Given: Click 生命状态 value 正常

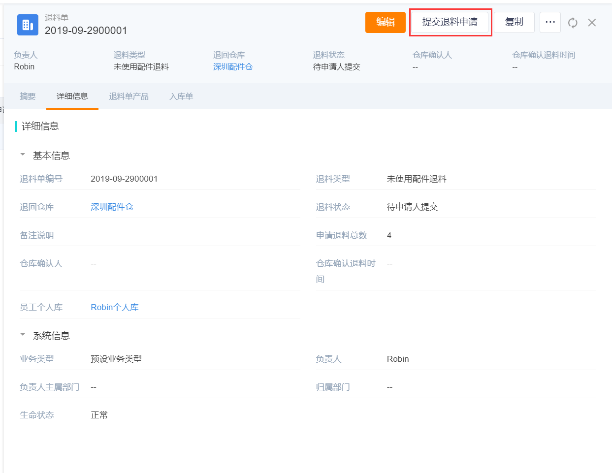Looking at the screenshot, I should pyautogui.click(x=99, y=415).
